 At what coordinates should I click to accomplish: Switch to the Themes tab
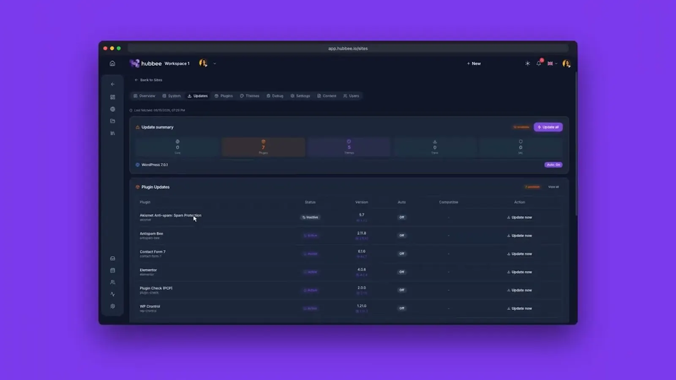[250, 96]
